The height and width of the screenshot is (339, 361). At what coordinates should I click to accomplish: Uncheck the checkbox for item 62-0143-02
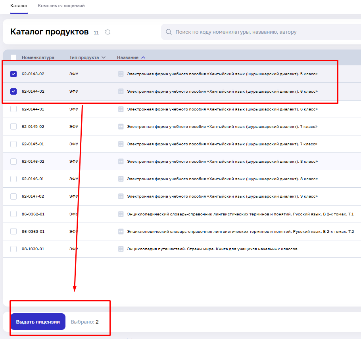(13, 74)
